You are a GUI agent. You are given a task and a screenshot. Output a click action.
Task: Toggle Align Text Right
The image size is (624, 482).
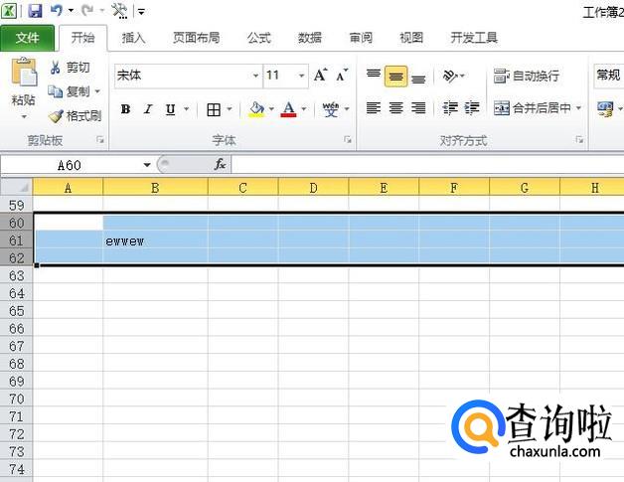pyautogui.click(x=418, y=108)
